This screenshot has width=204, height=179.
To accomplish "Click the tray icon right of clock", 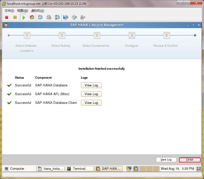I will [199, 169].
